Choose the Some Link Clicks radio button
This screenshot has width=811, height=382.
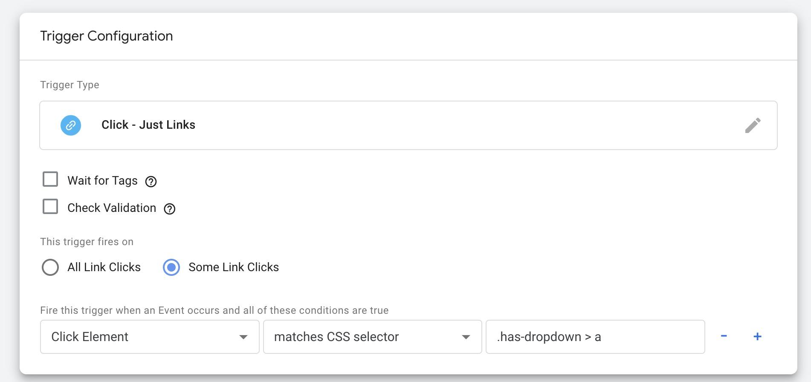pos(171,267)
